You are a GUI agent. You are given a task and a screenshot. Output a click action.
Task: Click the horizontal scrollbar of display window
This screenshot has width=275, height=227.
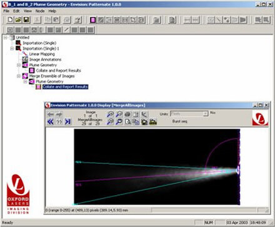coord(204,210)
